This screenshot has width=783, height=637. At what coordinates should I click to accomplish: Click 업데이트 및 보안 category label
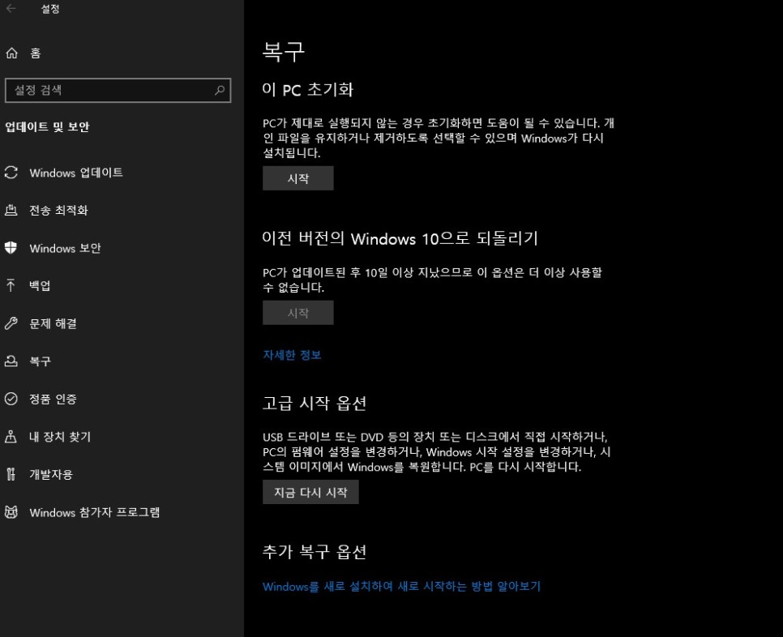coord(47,126)
